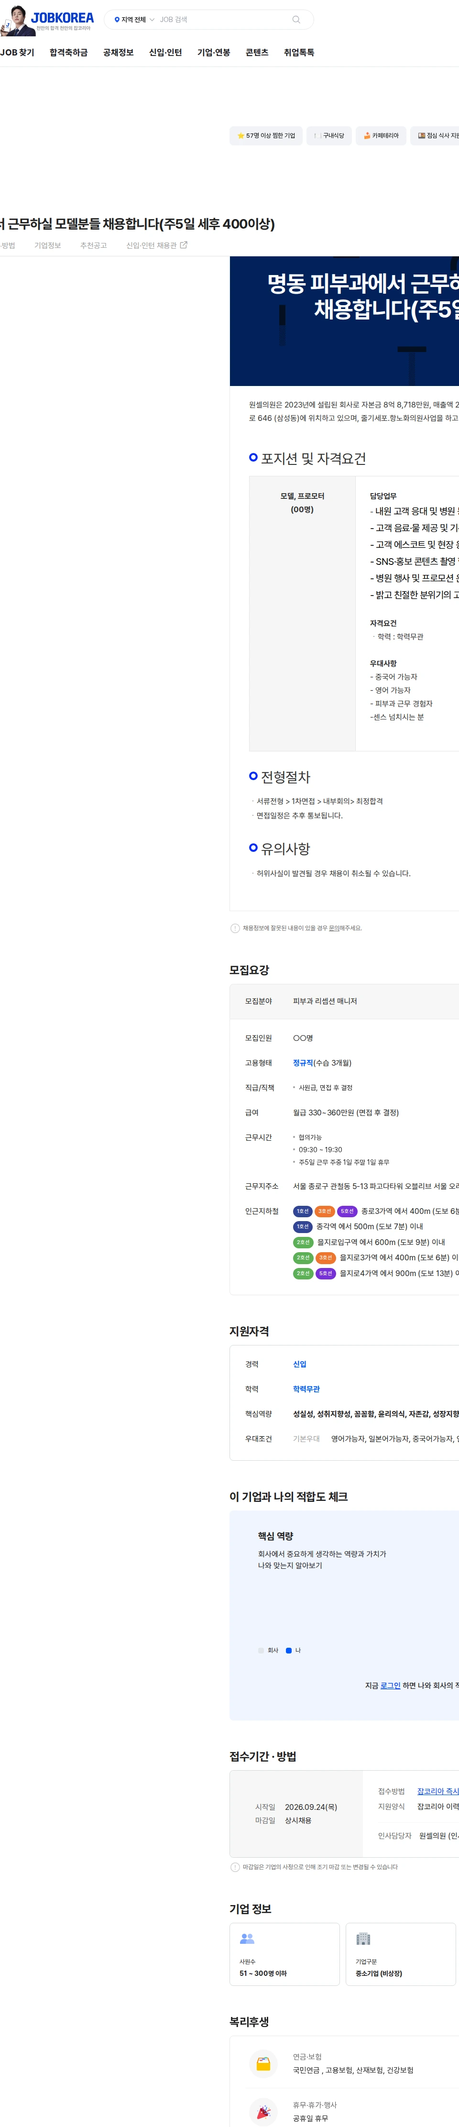Click the '서류전형 > 1차면접 > 내부회의> 최종합격' text
This screenshot has height=2127, width=459.
click(x=319, y=801)
